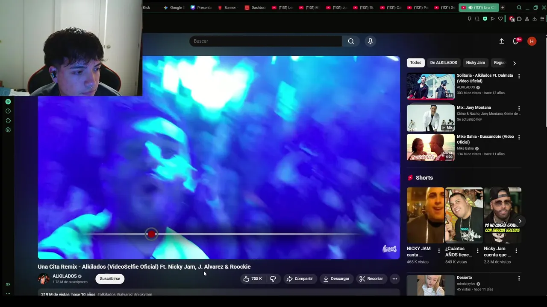Image resolution: width=547 pixels, height=307 pixels.
Task: Open the Desierto video thumbnail
Action: point(431,285)
